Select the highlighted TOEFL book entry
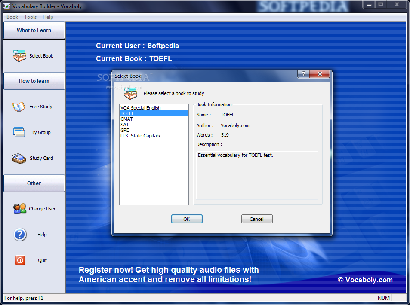Screen dimensions: 410x305 click(154, 113)
